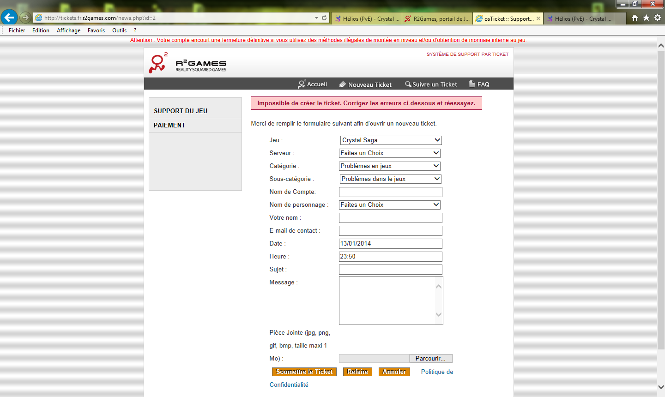The width and height of the screenshot is (665, 397).
Task: Click the browser back arrow button
Action: pos(9,18)
